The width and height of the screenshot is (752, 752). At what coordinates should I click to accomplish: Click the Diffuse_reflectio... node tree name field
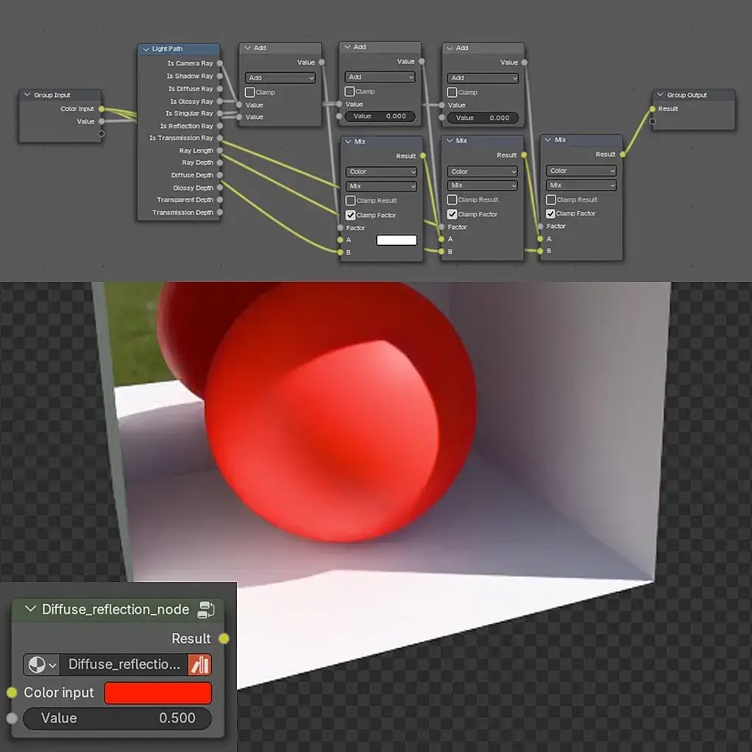coord(124,664)
